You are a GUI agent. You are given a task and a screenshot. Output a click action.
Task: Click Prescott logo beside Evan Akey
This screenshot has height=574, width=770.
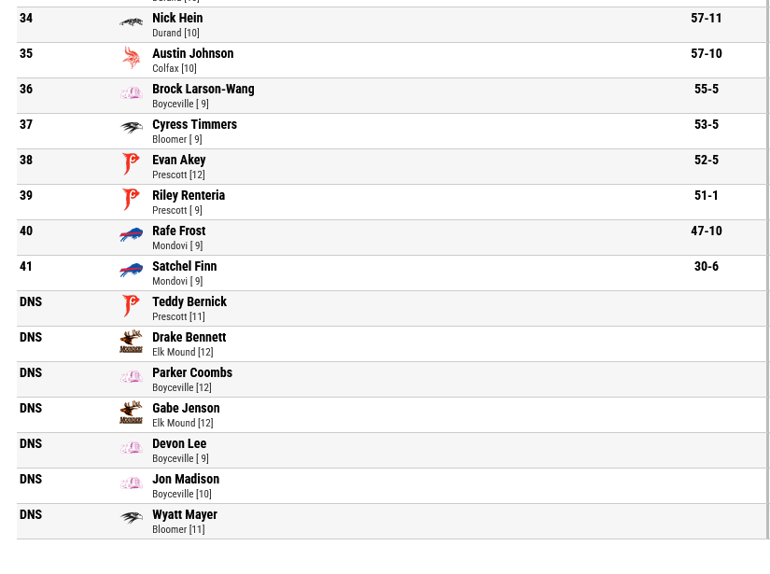(x=131, y=163)
